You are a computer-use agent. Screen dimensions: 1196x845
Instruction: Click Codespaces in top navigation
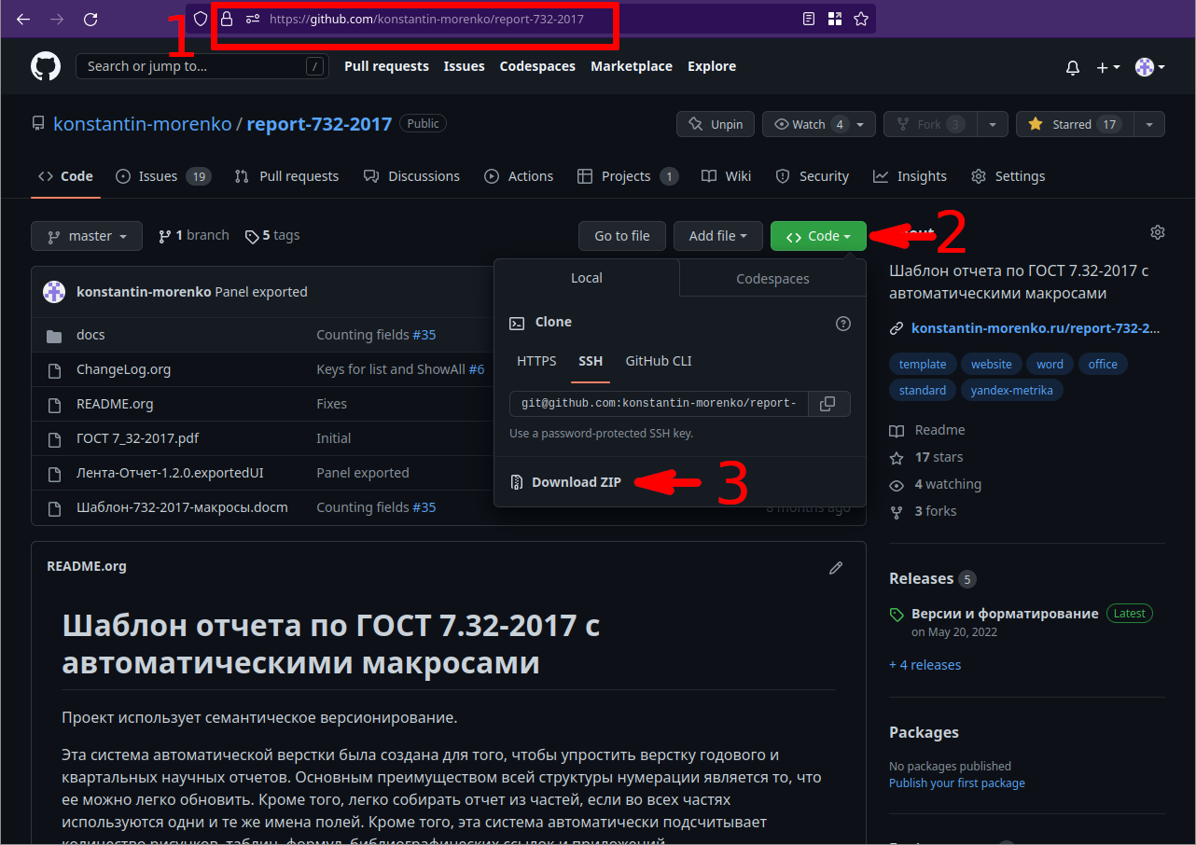pos(537,66)
